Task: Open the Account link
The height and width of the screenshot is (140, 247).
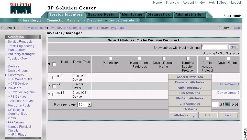Action: coord(188,3)
